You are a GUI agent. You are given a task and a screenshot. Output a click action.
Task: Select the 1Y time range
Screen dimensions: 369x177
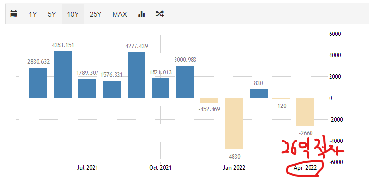tap(33, 14)
